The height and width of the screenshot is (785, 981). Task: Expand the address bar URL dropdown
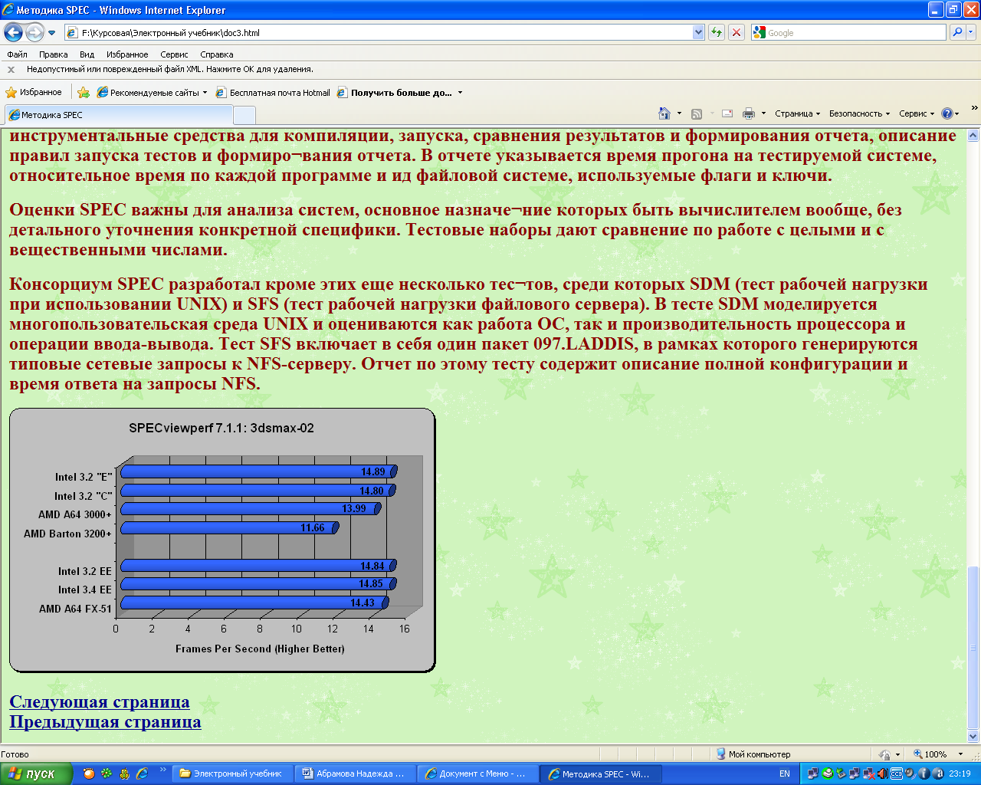(698, 33)
